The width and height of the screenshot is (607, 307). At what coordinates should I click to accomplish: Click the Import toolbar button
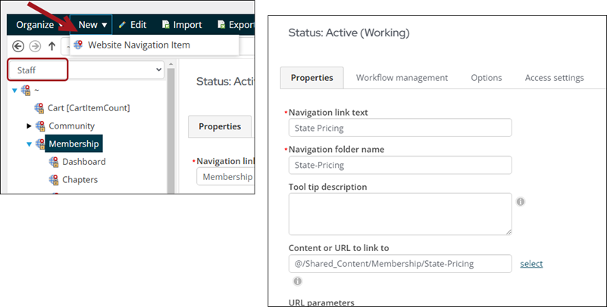(182, 24)
